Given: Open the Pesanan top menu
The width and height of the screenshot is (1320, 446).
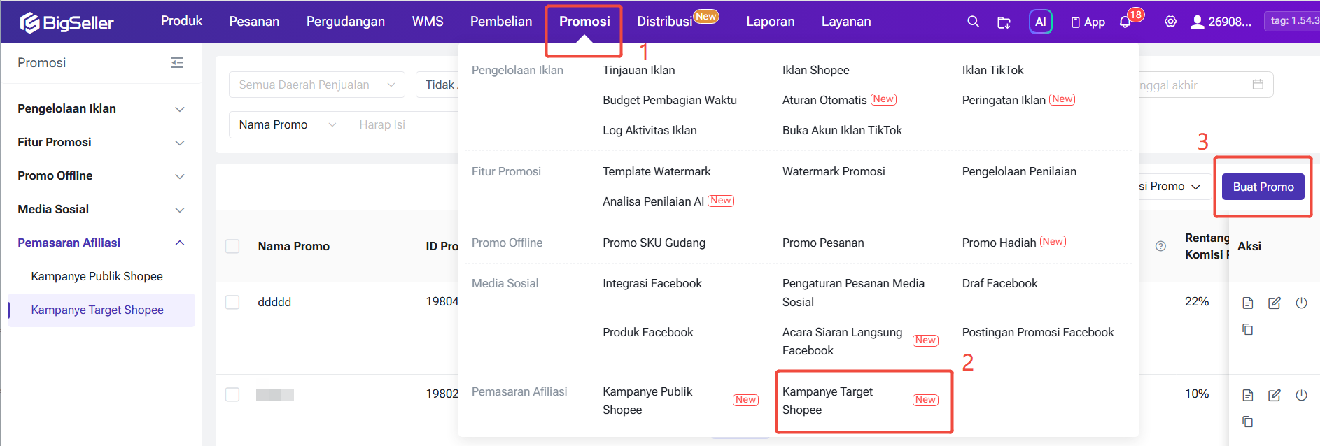Looking at the screenshot, I should point(254,22).
